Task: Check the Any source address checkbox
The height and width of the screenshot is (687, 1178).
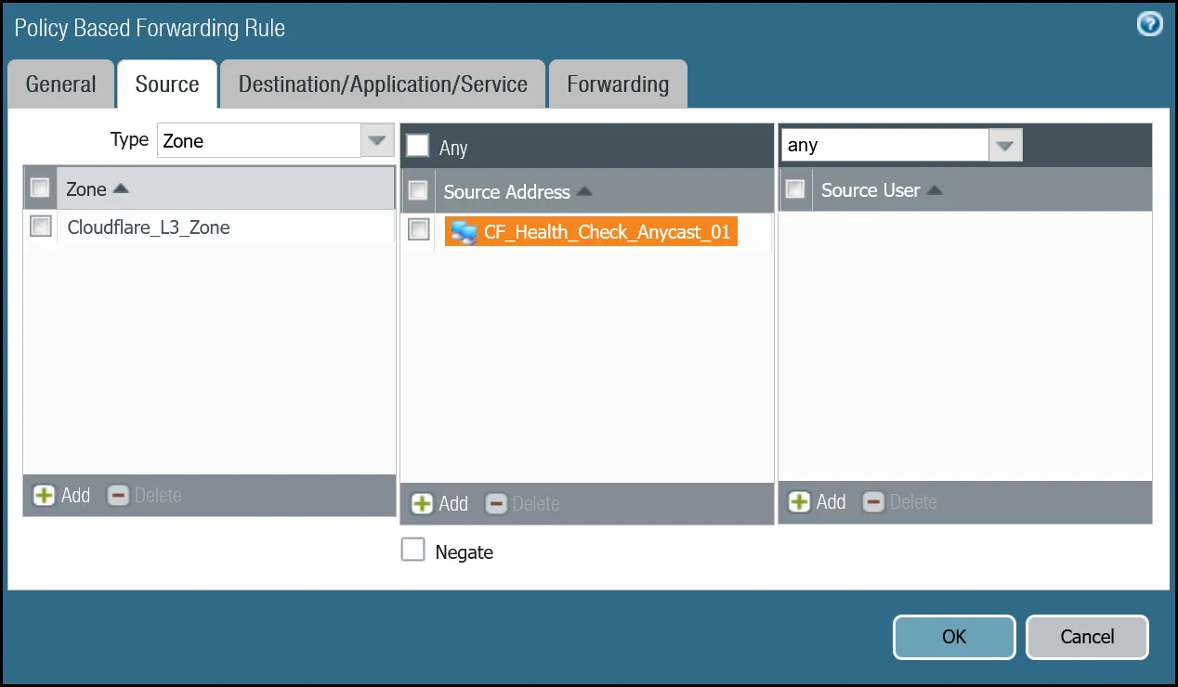Action: 418,147
